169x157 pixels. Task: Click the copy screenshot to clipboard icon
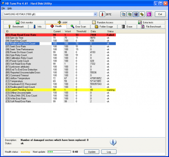point(130,14)
